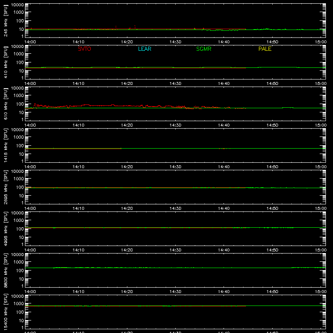
Task: Click the 4995 MHz [SFU] axis title
Action: click(5, 229)
